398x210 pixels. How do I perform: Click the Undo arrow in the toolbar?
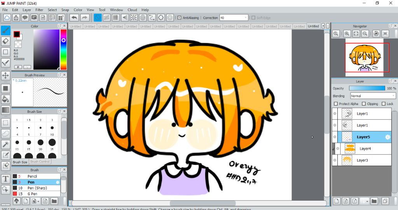click(x=74, y=18)
